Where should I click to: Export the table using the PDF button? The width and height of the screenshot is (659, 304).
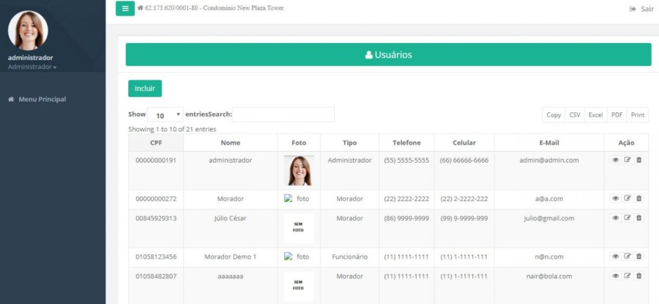coord(617,115)
